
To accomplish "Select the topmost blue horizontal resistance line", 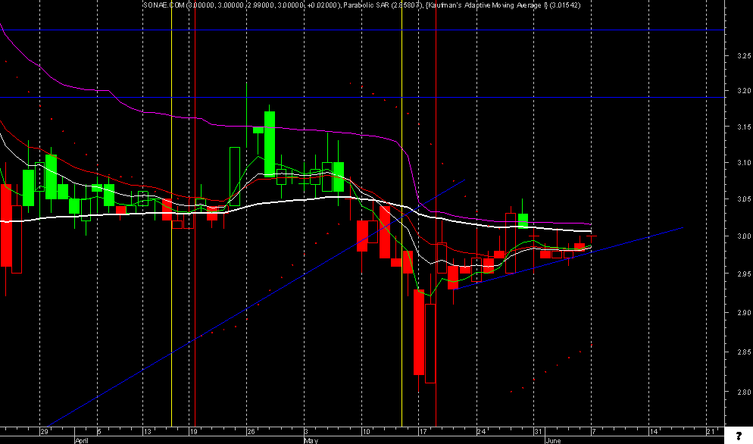I will point(362,30).
